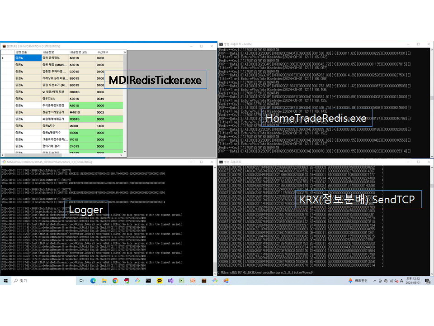Viewport: 434px width, 326px height.
Task: Select the 장운영TS cell
Action: tap(55, 99)
